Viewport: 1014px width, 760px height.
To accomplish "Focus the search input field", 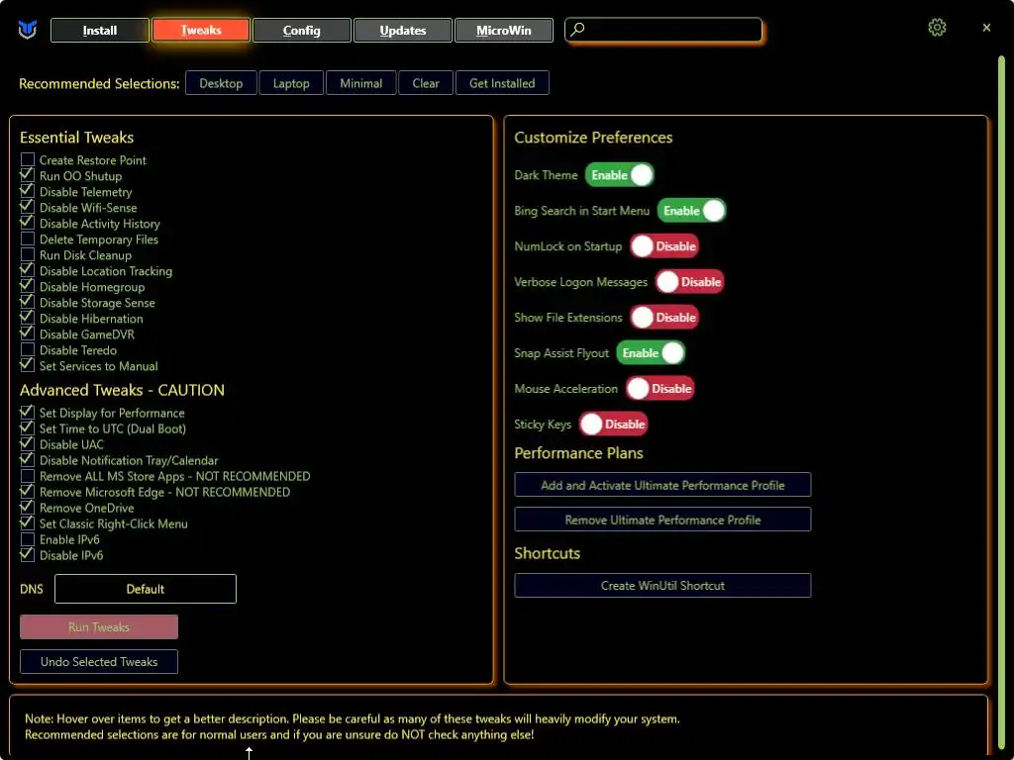I will (663, 30).
